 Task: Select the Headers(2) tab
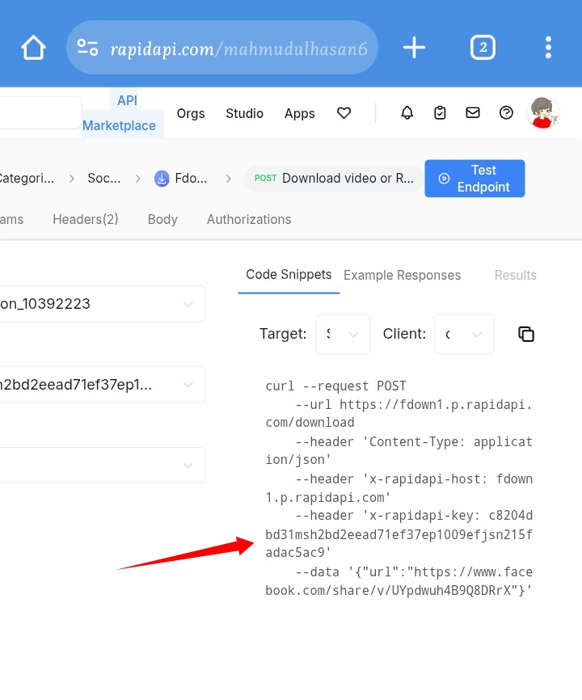[86, 219]
